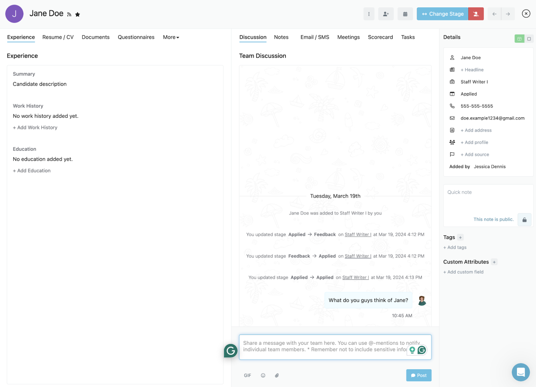Go to next candidate with the forward arrow
536x387 pixels.
[508, 14]
